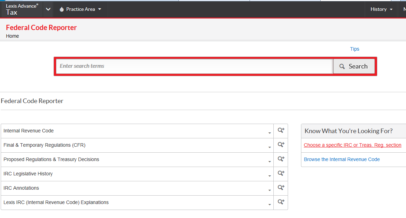The height and width of the screenshot is (218, 406).
Task: Click the add-to-search icon for Internal Revenue Code
Action: tap(281, 131)
